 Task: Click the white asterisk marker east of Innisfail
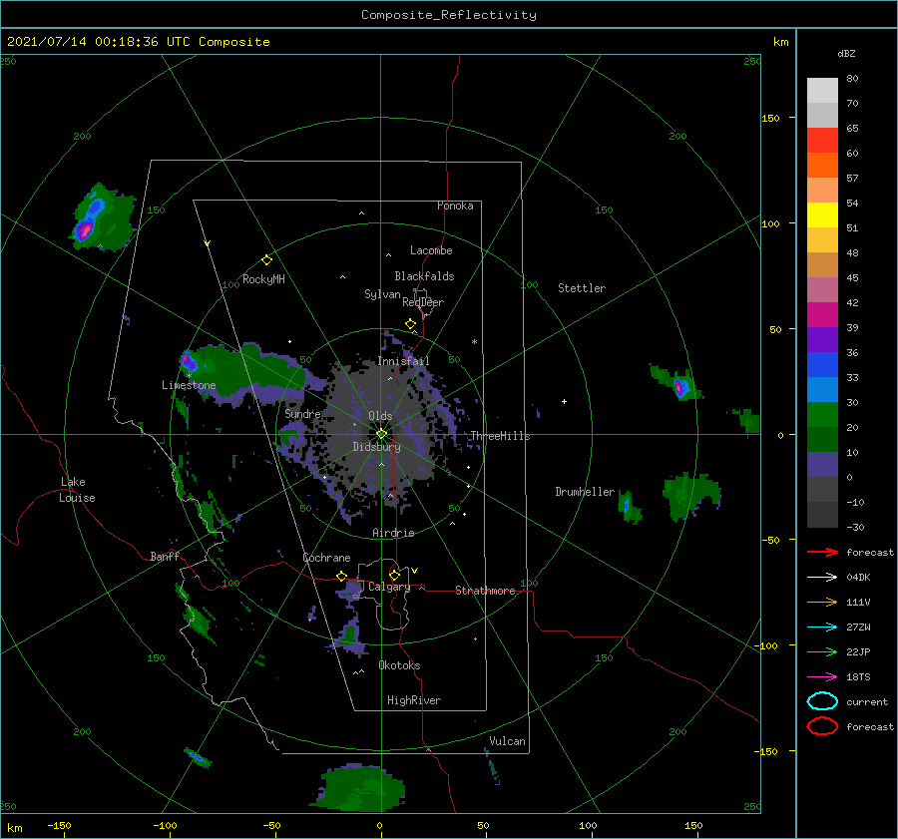474,342
